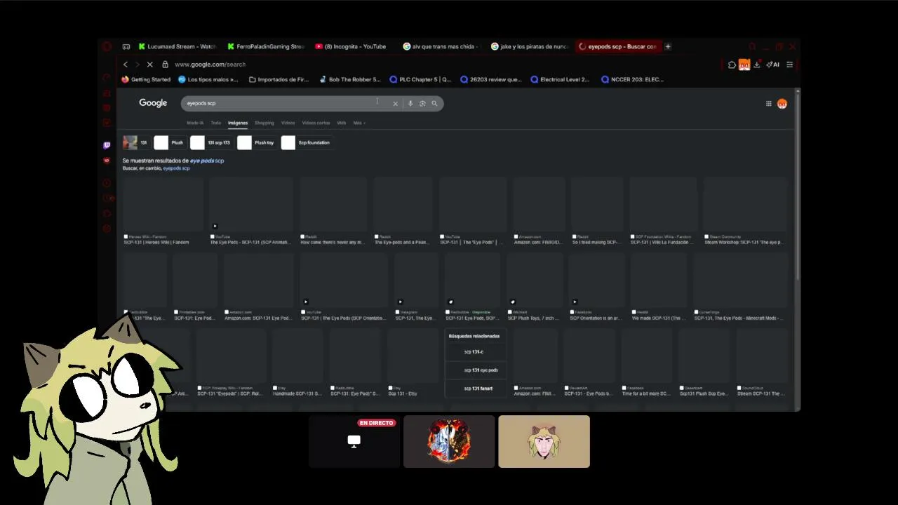Open 'Scp 131 - Etsy' result

point(413,363)
